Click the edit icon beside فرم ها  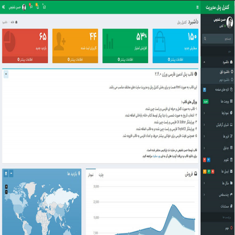[231, 136]
